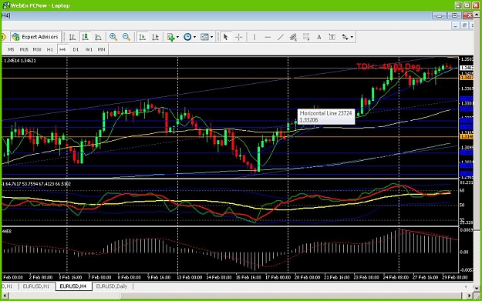Click the vertical scrollbar down arrow
Screen dimensions: 482x301
tap(477, 288)
